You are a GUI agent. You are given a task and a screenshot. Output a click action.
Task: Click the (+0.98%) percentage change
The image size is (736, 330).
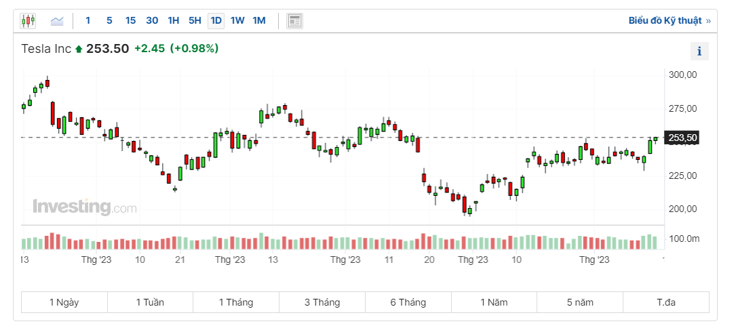(194, 48)
